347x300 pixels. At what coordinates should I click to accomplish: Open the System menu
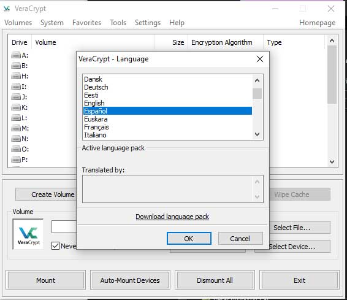coord(52,23)
